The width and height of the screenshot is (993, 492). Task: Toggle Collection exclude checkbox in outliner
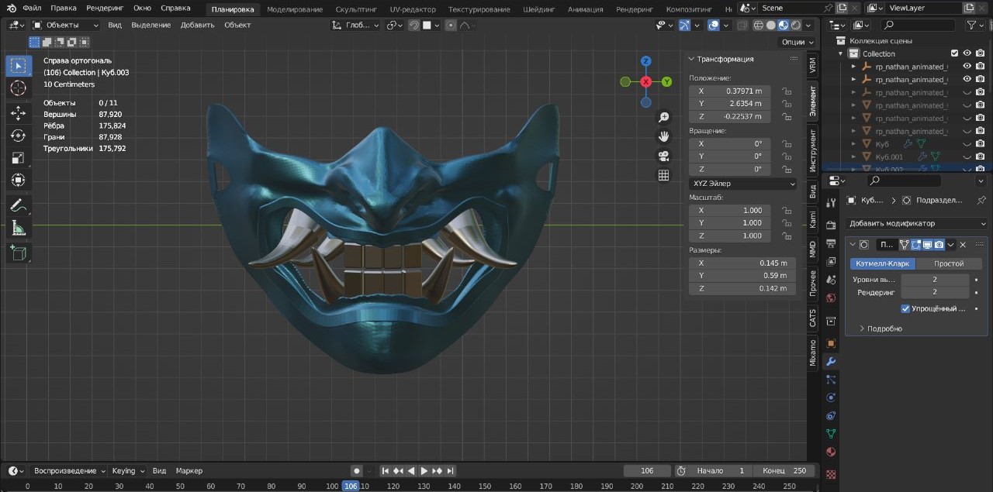pyautogui.click(x=955, y=53)
